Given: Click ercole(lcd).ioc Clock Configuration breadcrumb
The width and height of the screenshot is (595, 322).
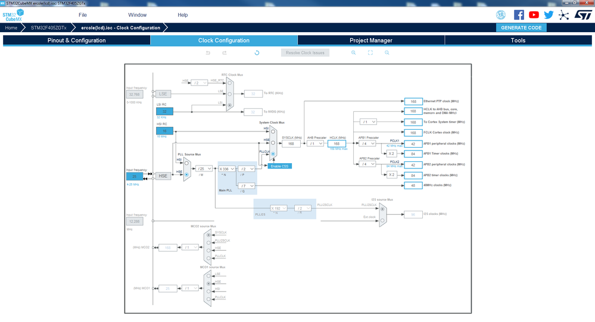Looking at the screenshot, I should coord(121,28).
